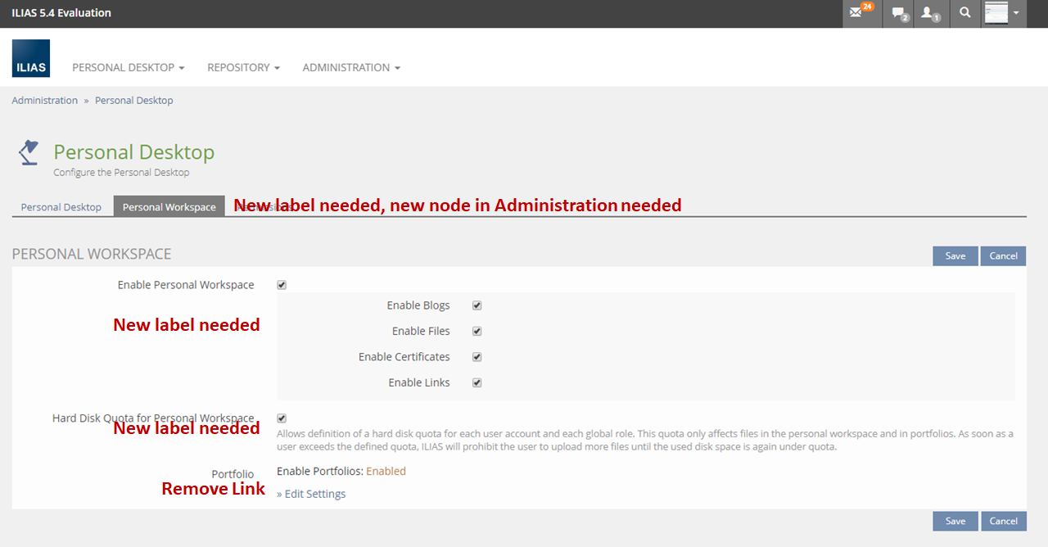
Task: Disable the Enable Links checkbox
Action: pos(477,382)
